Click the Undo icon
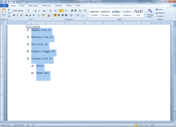 pos(8,2)
